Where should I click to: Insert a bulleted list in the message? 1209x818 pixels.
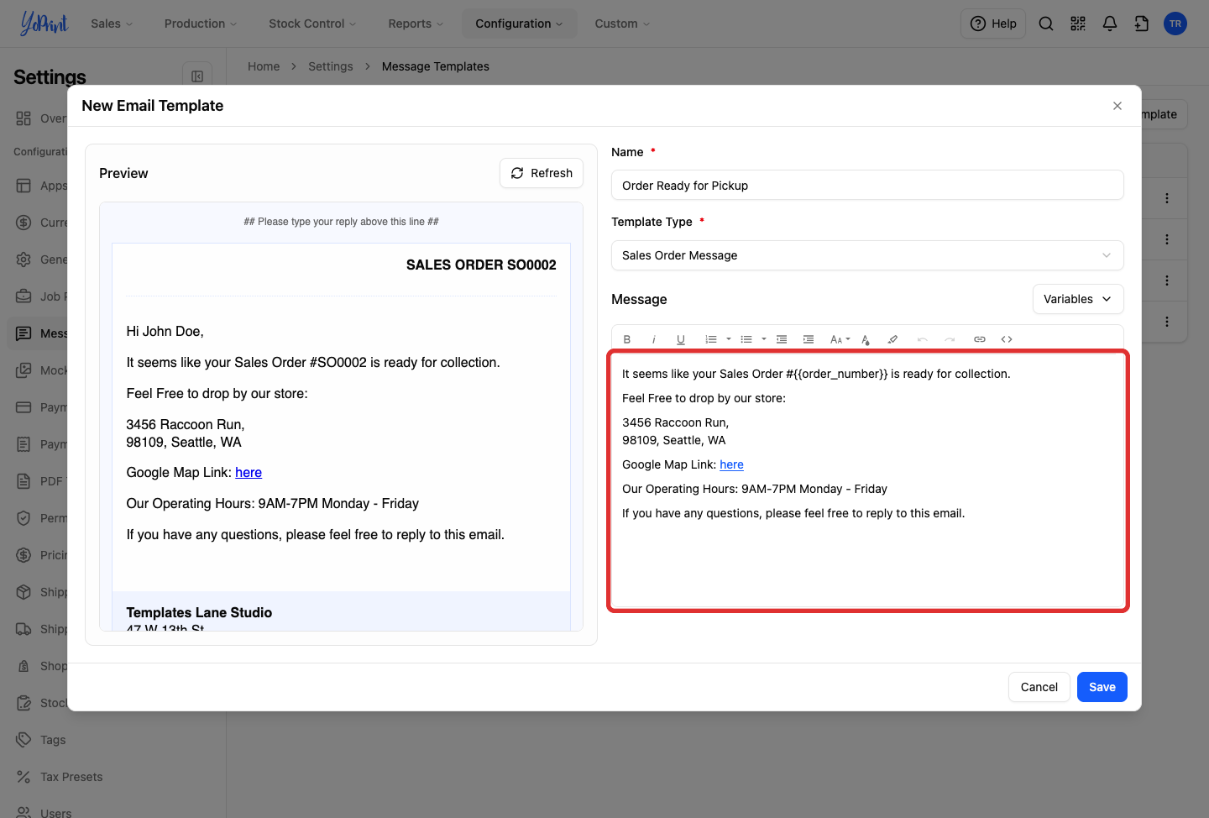click(746, 339)
